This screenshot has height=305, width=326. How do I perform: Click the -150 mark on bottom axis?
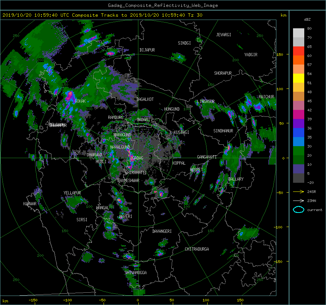(x=33, y=300)
